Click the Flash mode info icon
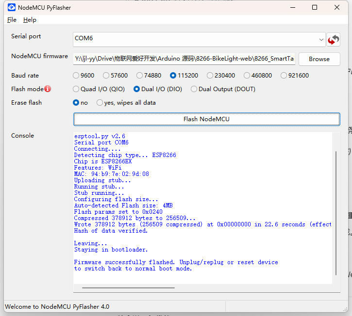The image size is (352, 316). pos(48,89)
